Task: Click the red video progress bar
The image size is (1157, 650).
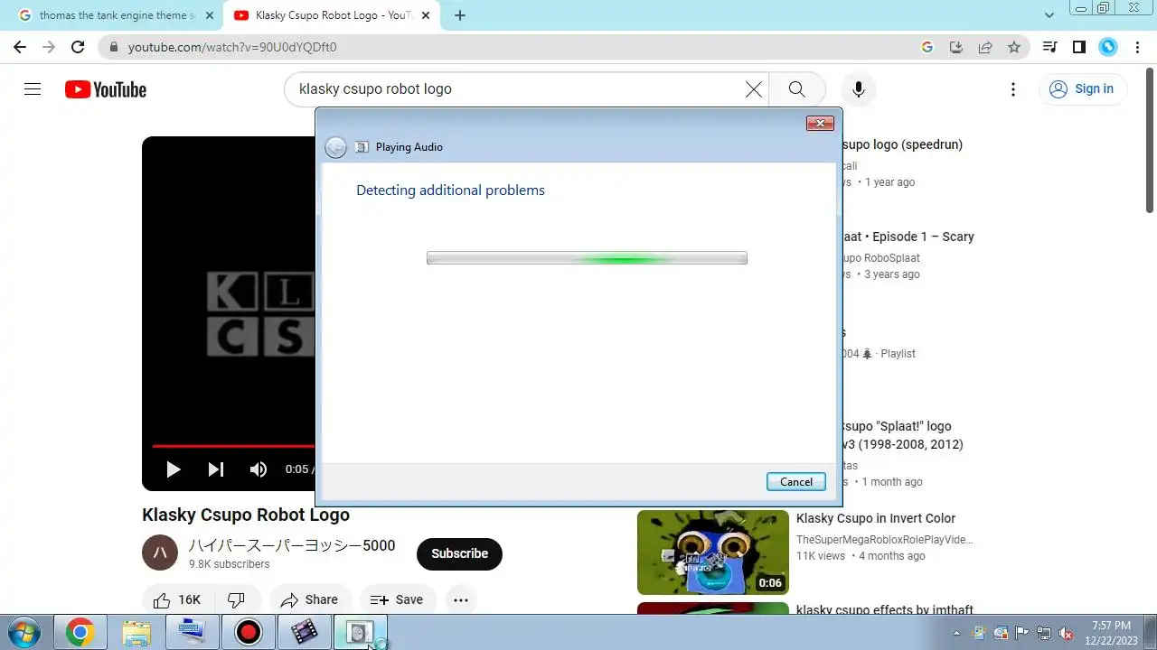Action: (233, 446)
